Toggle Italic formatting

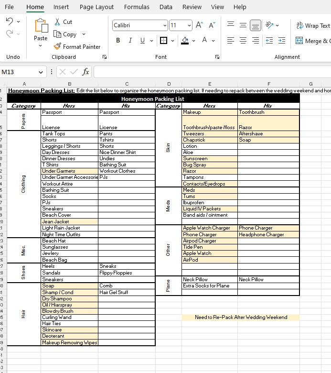(x=130, y=41)
